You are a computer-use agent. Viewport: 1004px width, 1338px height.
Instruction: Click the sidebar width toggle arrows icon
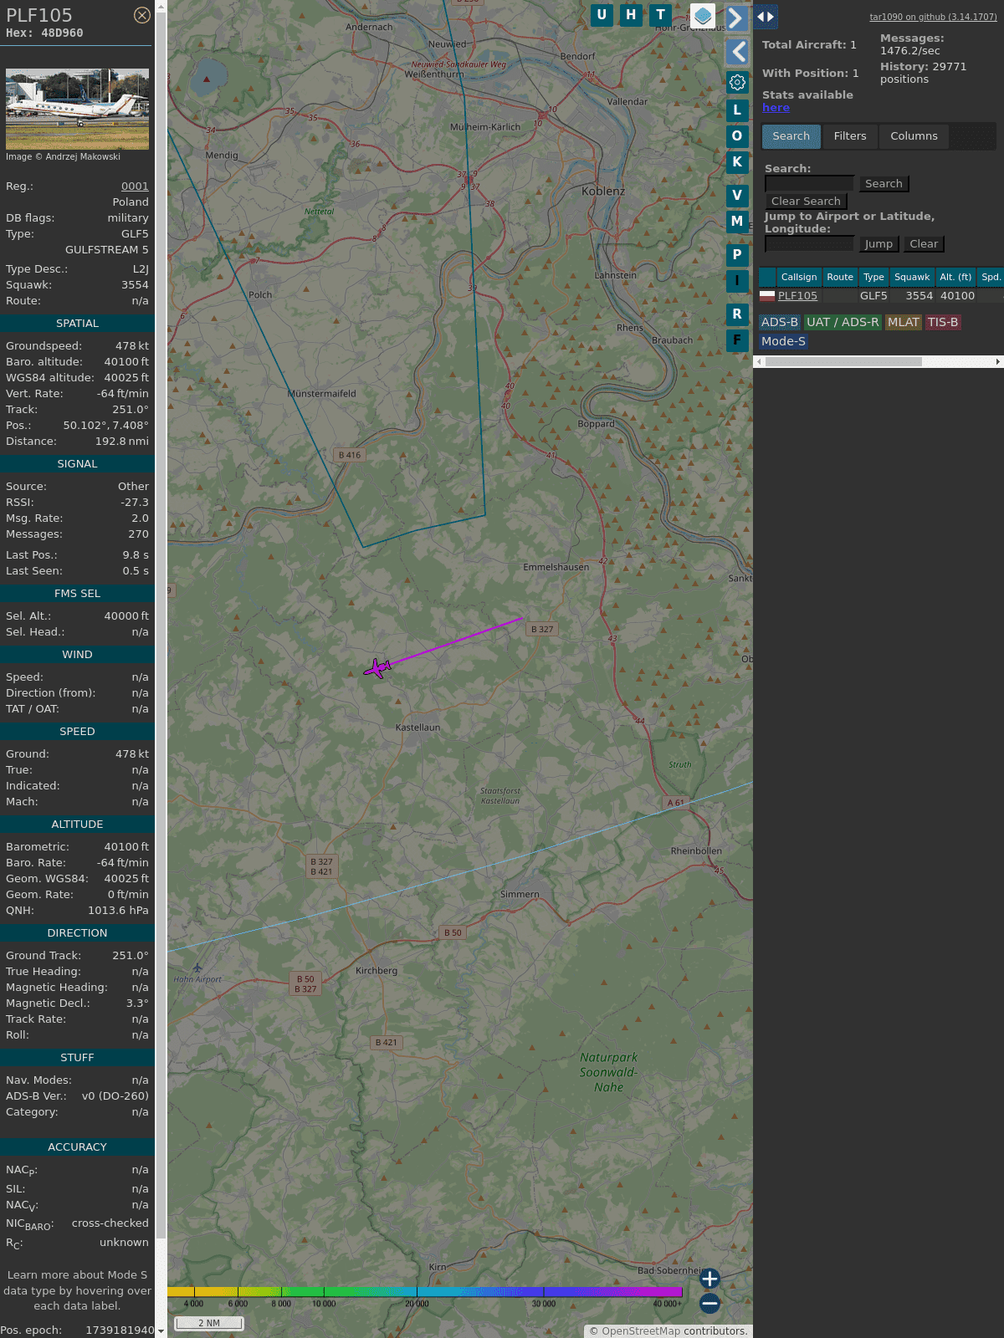coord(766,17)
